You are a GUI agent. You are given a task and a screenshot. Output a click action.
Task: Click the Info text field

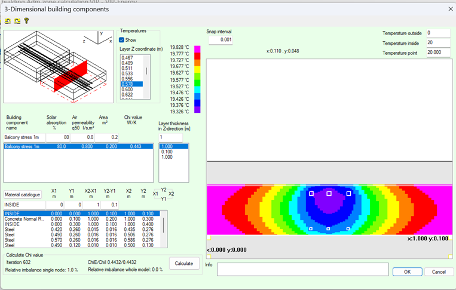(x=302, y=270)
